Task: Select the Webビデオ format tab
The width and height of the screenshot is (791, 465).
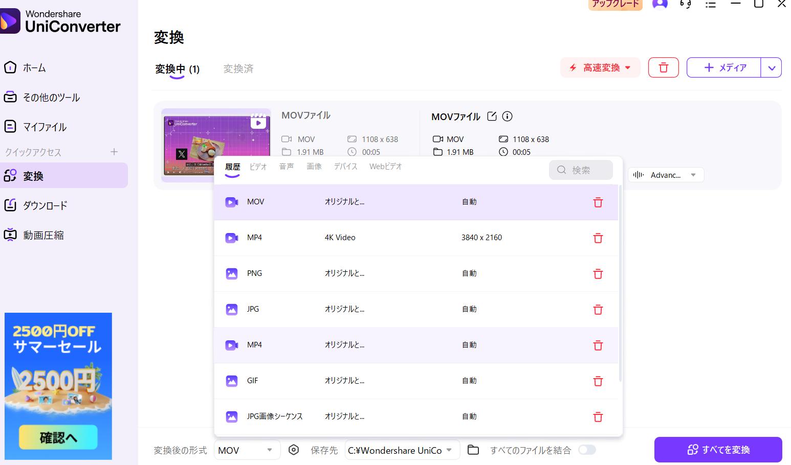Action: (x=386, y=167)
